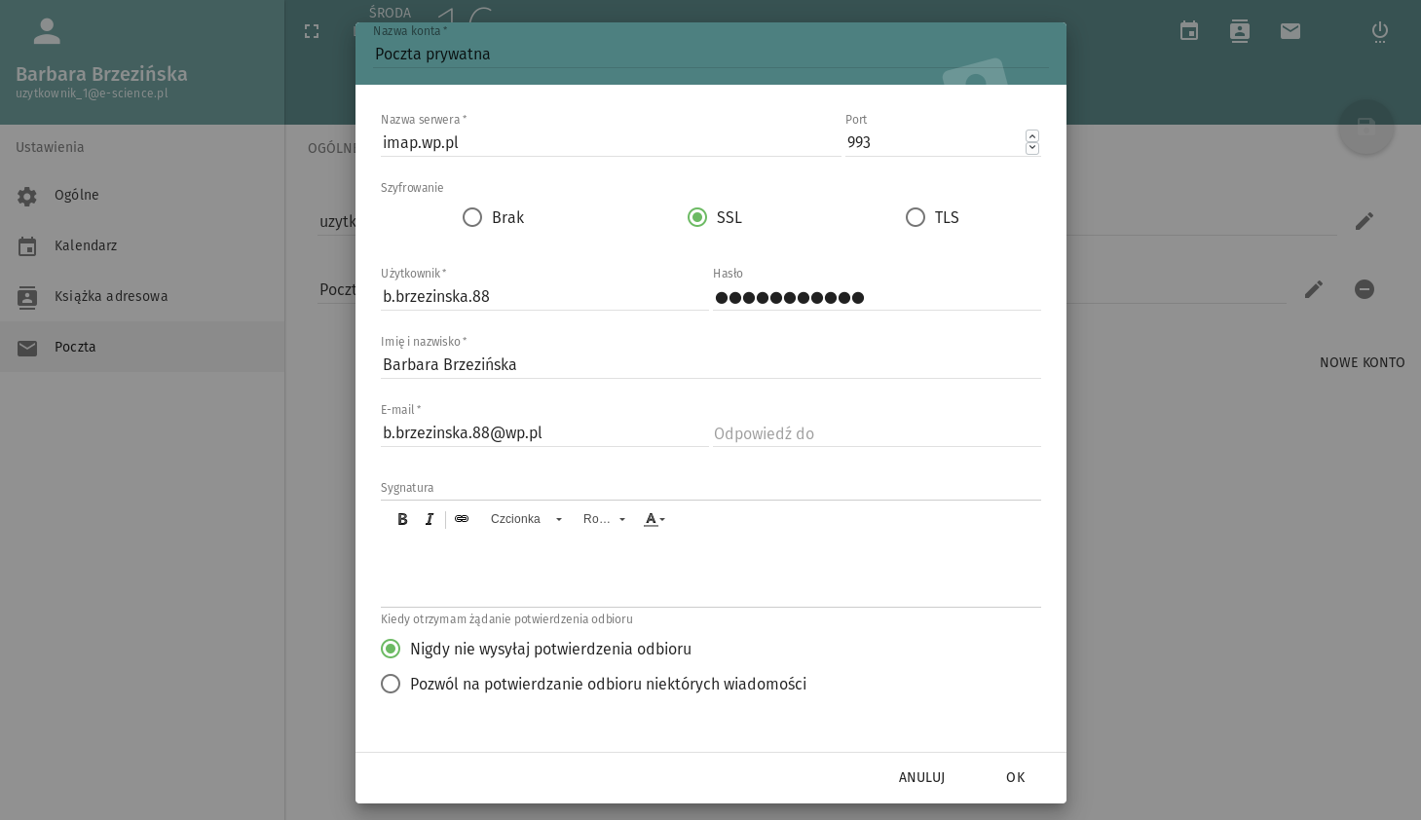Open Poczta settings in sidebar

(x=142, y=347)
